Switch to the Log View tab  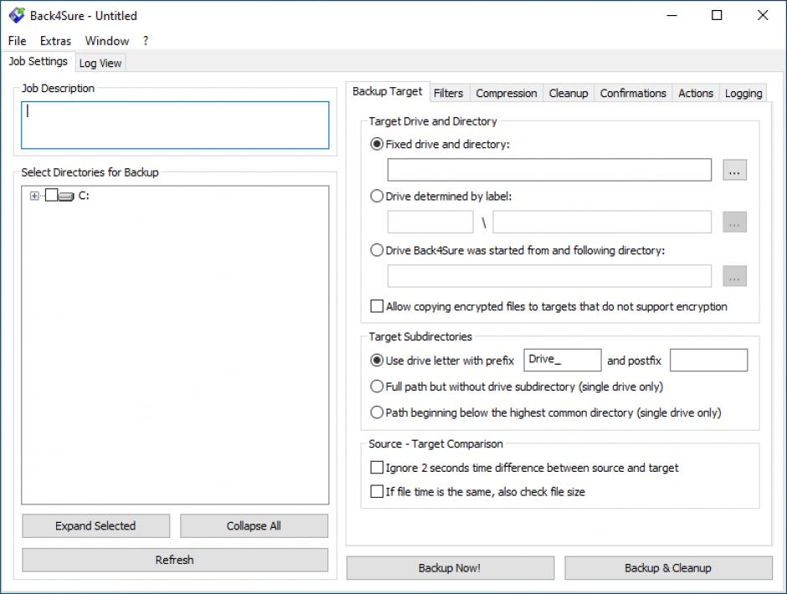[x=100, y=64]
